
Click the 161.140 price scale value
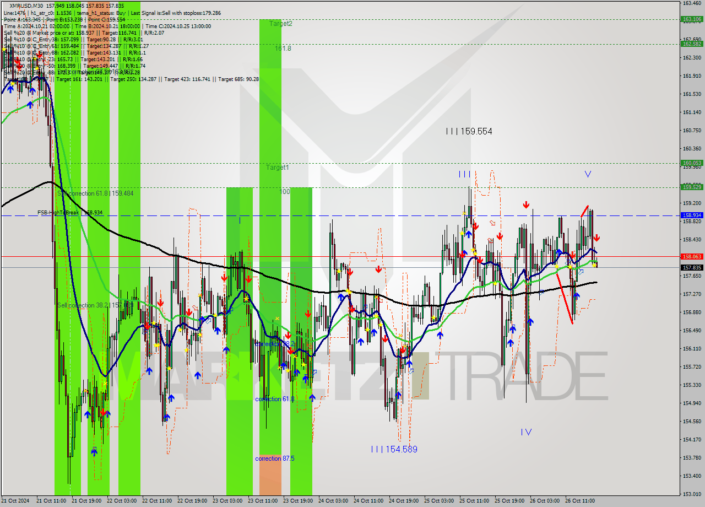coord(692,112)
